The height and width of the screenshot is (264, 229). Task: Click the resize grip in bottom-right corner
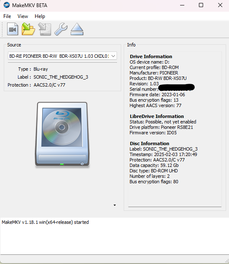pos(227,261)
